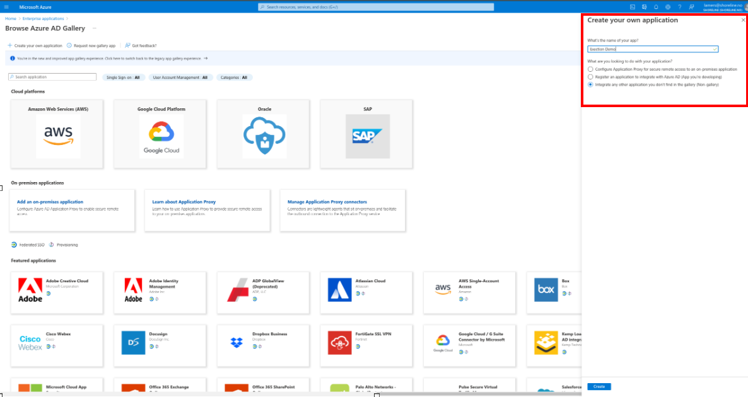Select Configure Application Proxy radio option
Screen dimensions: 748x397
[x=590, y=69]
